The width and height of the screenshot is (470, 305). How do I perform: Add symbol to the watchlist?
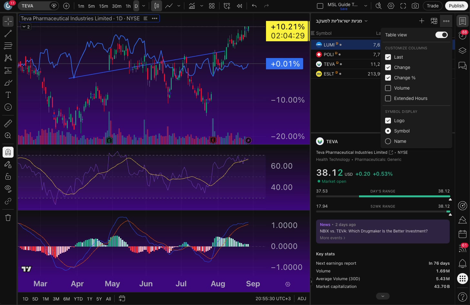point(422,21)
